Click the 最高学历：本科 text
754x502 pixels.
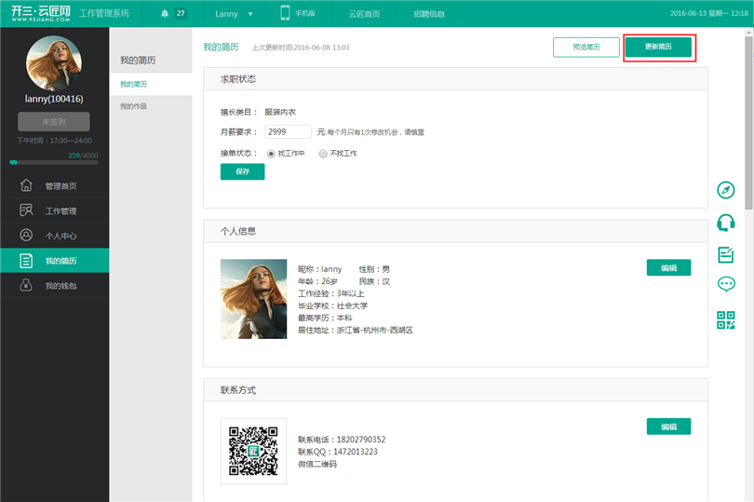point(325,319)
